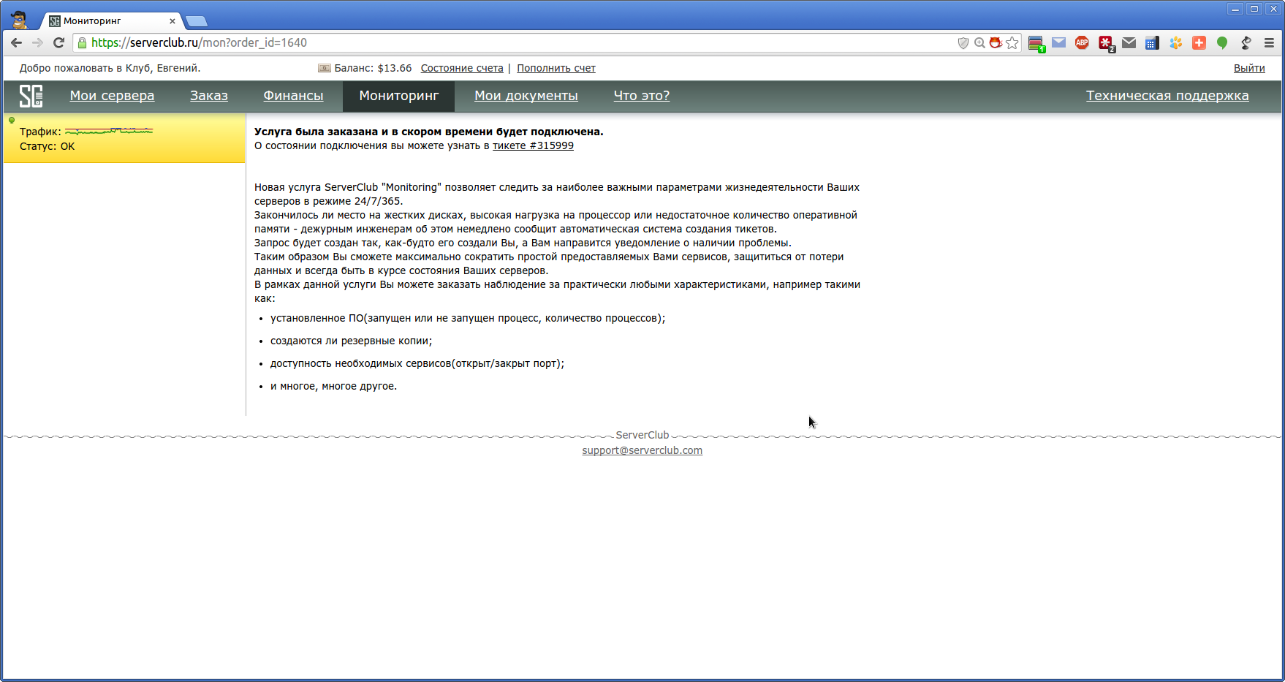Viewport: 1285px width, 682px height.
Task: Open the Chrome hamburger menu
Action: [x=1269, y=43]
